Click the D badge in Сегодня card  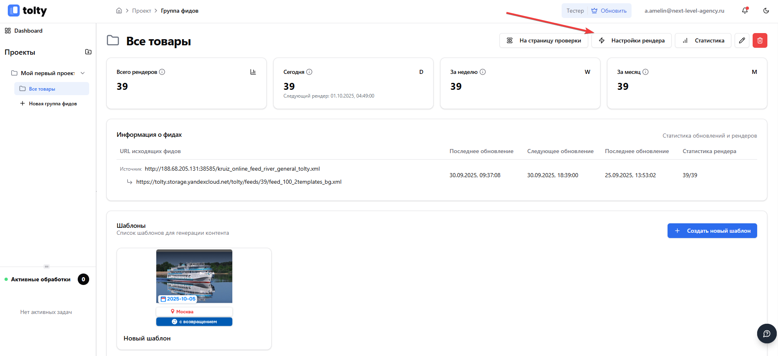point(421,72)
